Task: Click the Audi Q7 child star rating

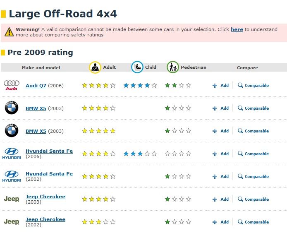Action: click(140, 85)
